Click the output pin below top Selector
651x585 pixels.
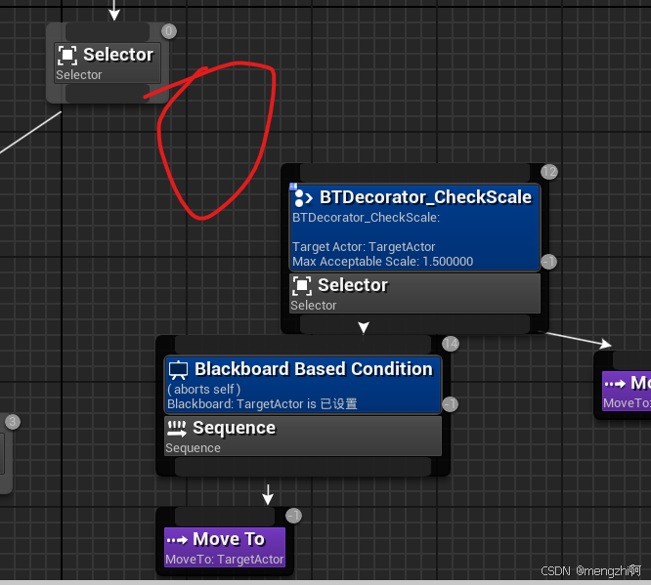[108, 94]
